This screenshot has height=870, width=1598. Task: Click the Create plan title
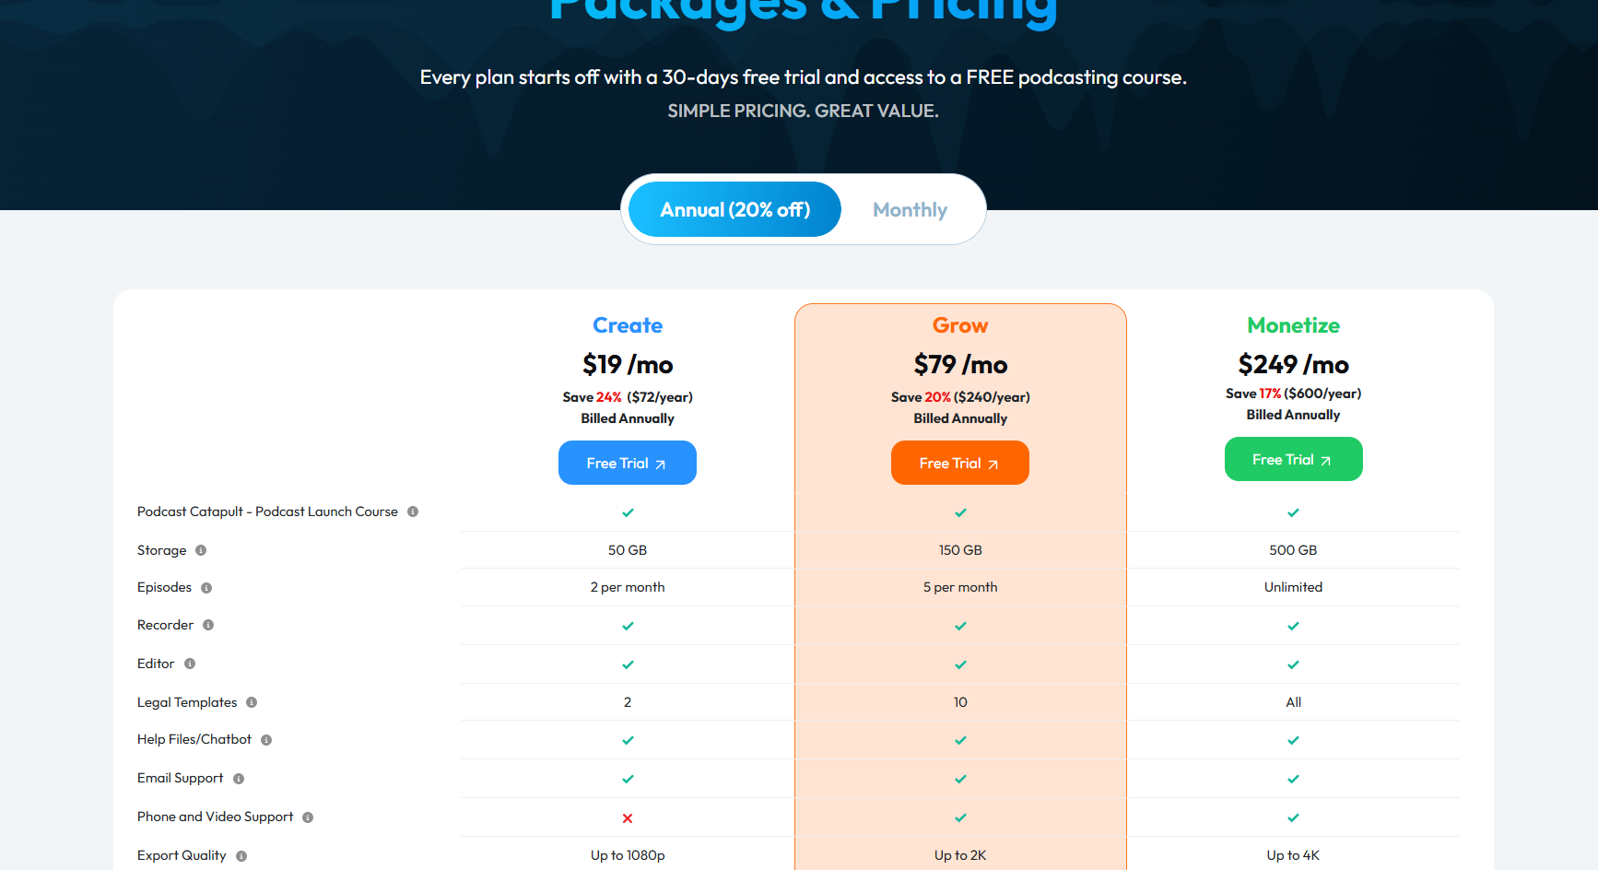point(628,325)
